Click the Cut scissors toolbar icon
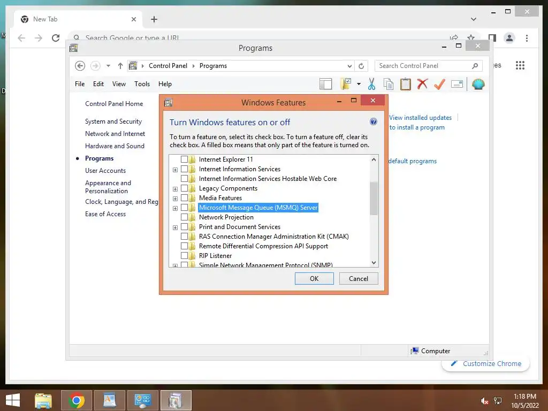The height and width of the screenshot is (411, 548). point(371,84)
